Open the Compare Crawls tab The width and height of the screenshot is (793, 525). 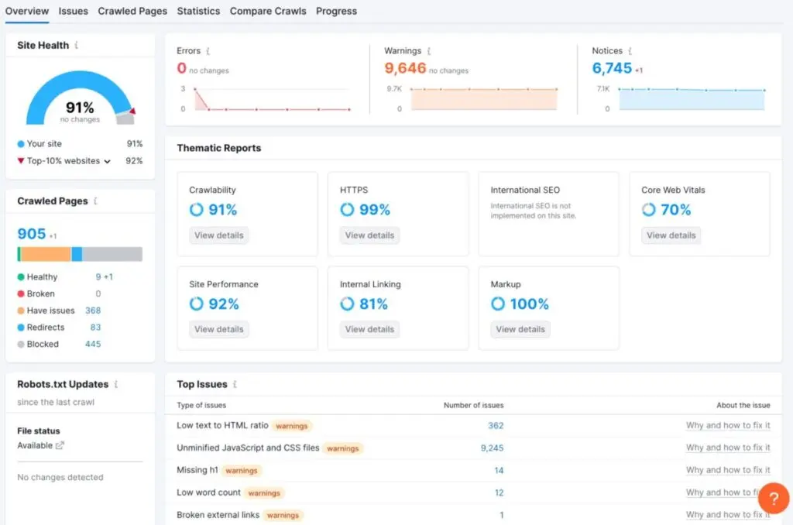click(268, 11)
